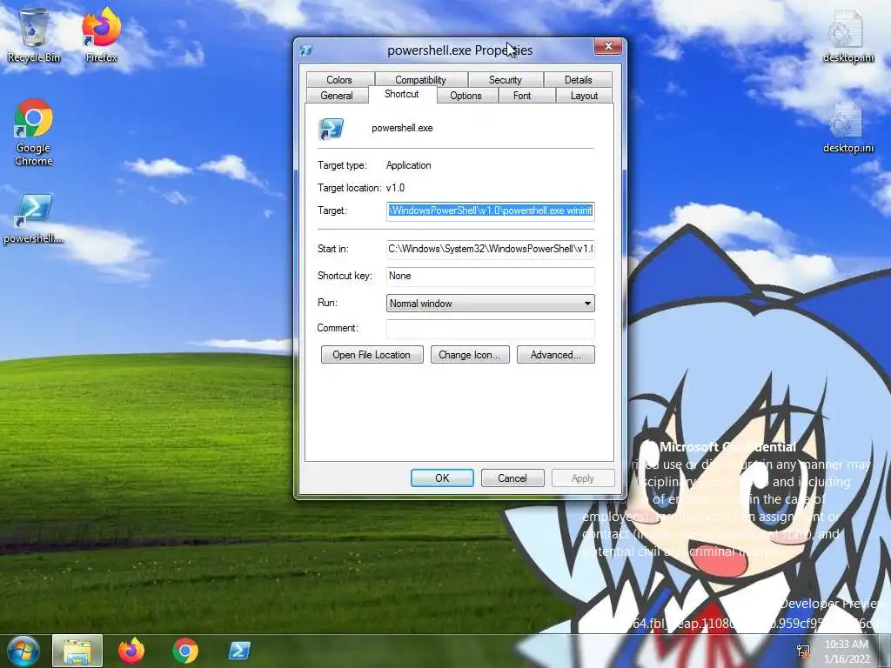Select the upper desktop.ini file icon
891x668 pixels.
click(x=847, y=35)
